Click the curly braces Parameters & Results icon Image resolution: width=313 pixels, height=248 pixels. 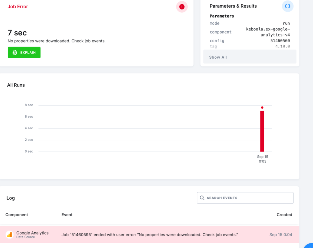(288, 6)
